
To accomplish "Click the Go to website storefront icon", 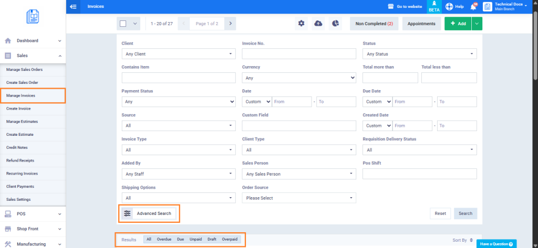I will tap(390, 6).
